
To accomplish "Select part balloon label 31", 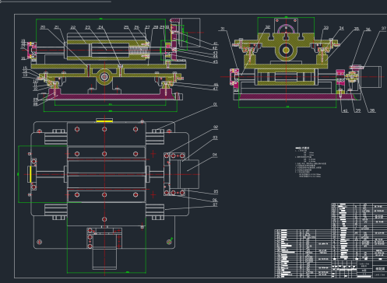I will coord(223,29).
